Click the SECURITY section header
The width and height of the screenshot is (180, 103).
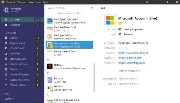pyautogui.click(x=9, y=99)
